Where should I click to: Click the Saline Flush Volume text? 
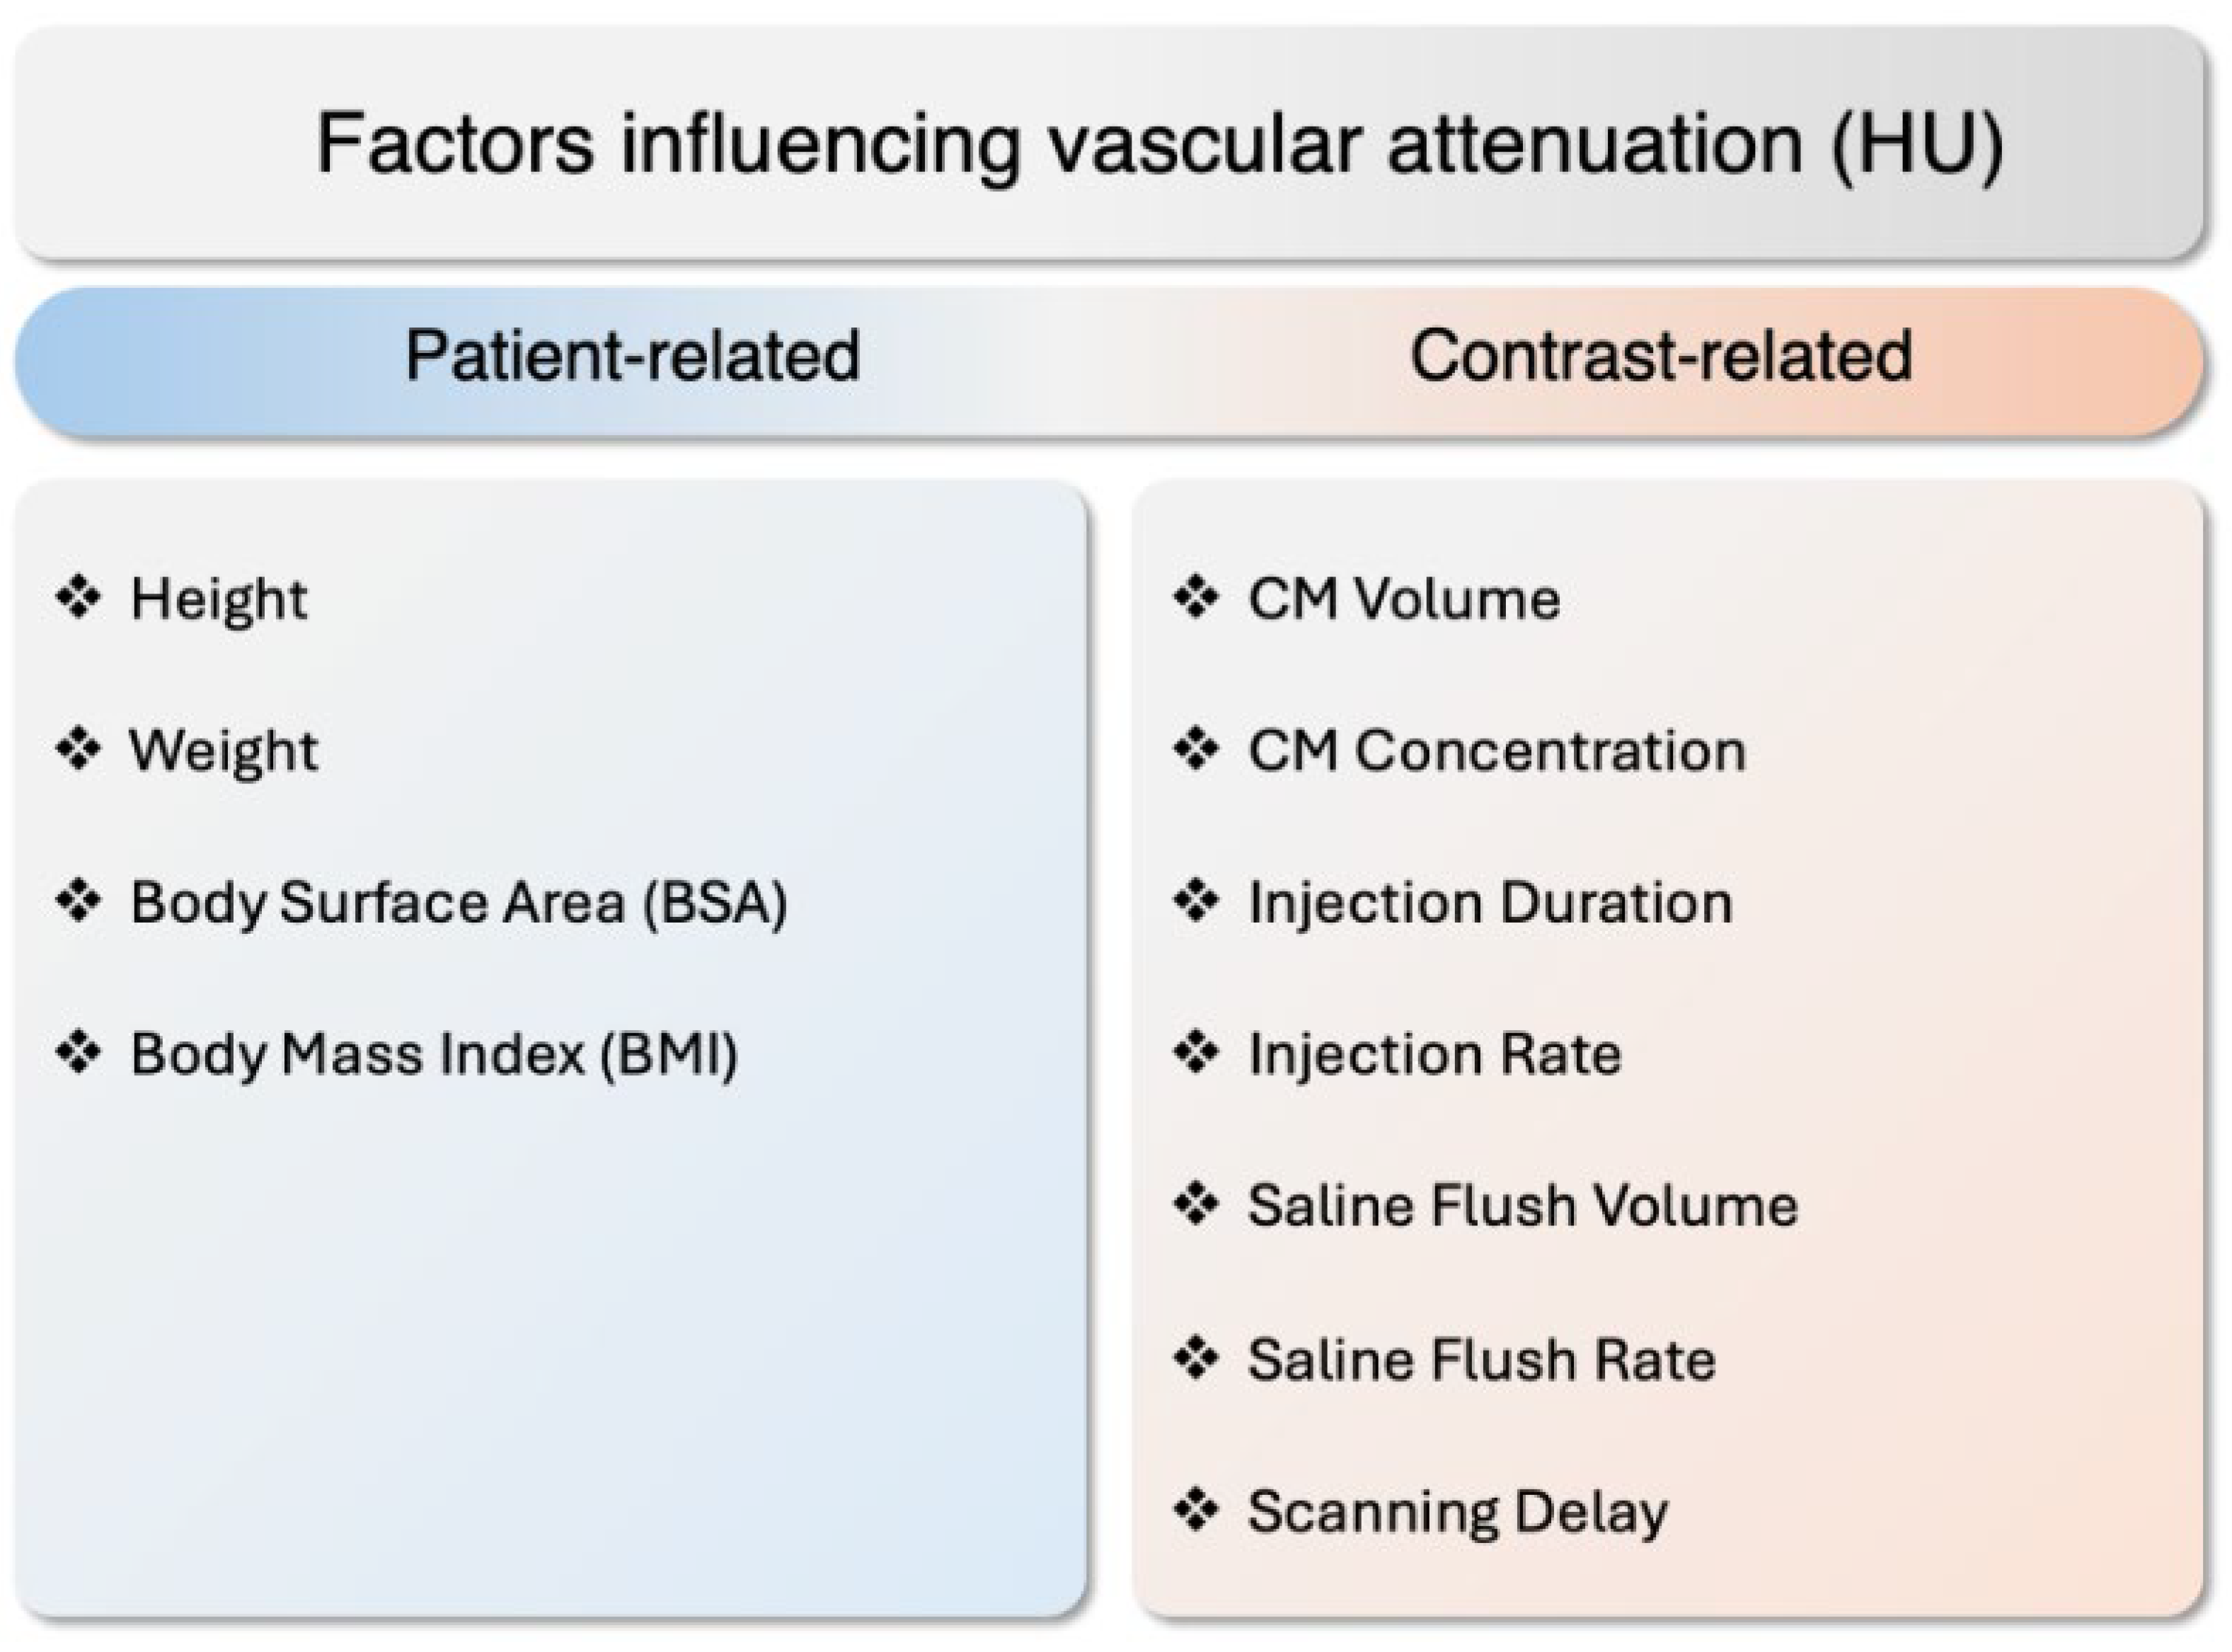[x=1522, y=1205]
